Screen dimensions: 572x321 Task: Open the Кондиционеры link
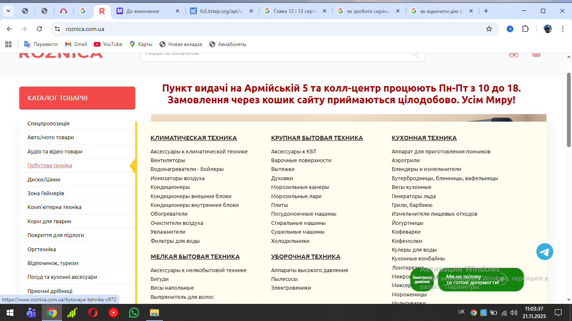170,187
